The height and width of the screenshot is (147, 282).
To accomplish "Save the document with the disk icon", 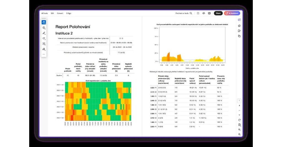I will pos(198,13).
